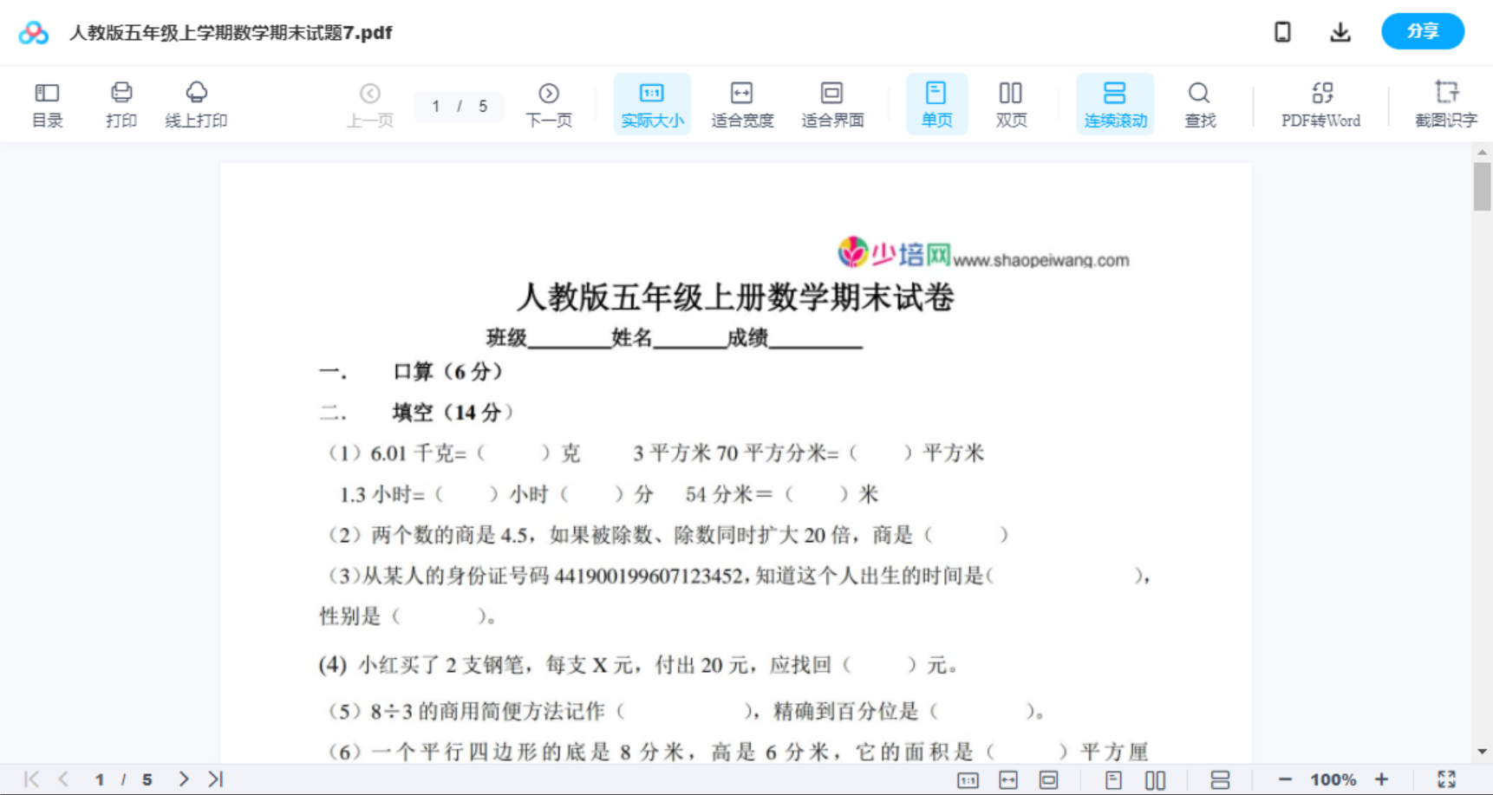Select 适合宽度 fit-to-width zoom

coord(742,103)
